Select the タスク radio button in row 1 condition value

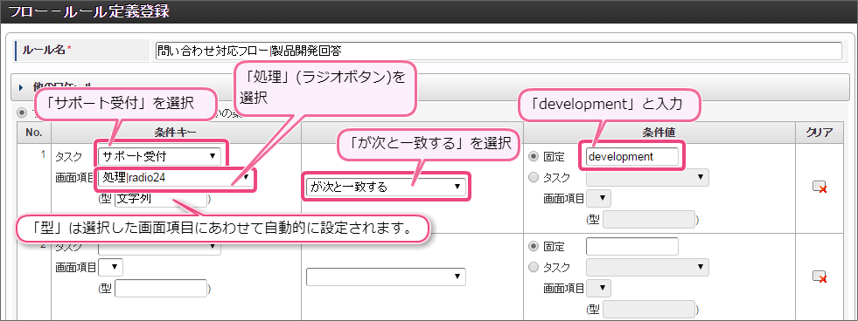(534, 177)
